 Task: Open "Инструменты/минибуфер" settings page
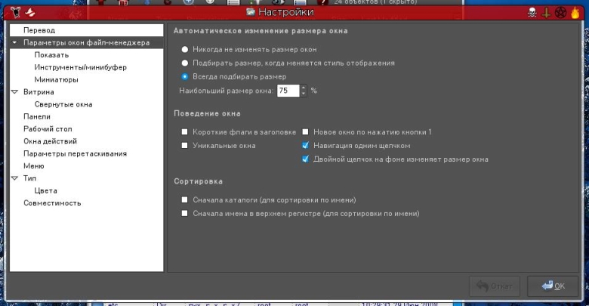80,67
